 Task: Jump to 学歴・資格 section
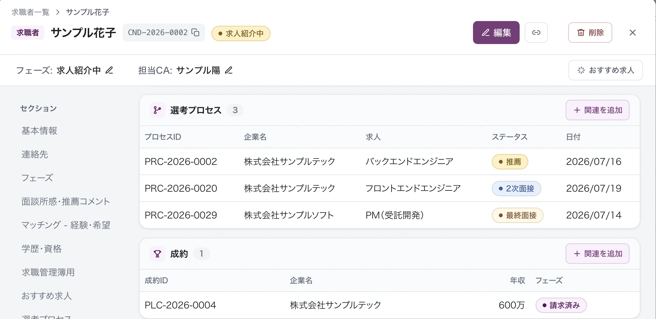42,249
